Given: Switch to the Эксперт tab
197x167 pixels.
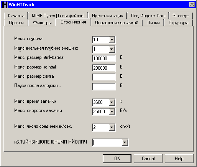Looking at the screenshot, I should pos(181,16).
